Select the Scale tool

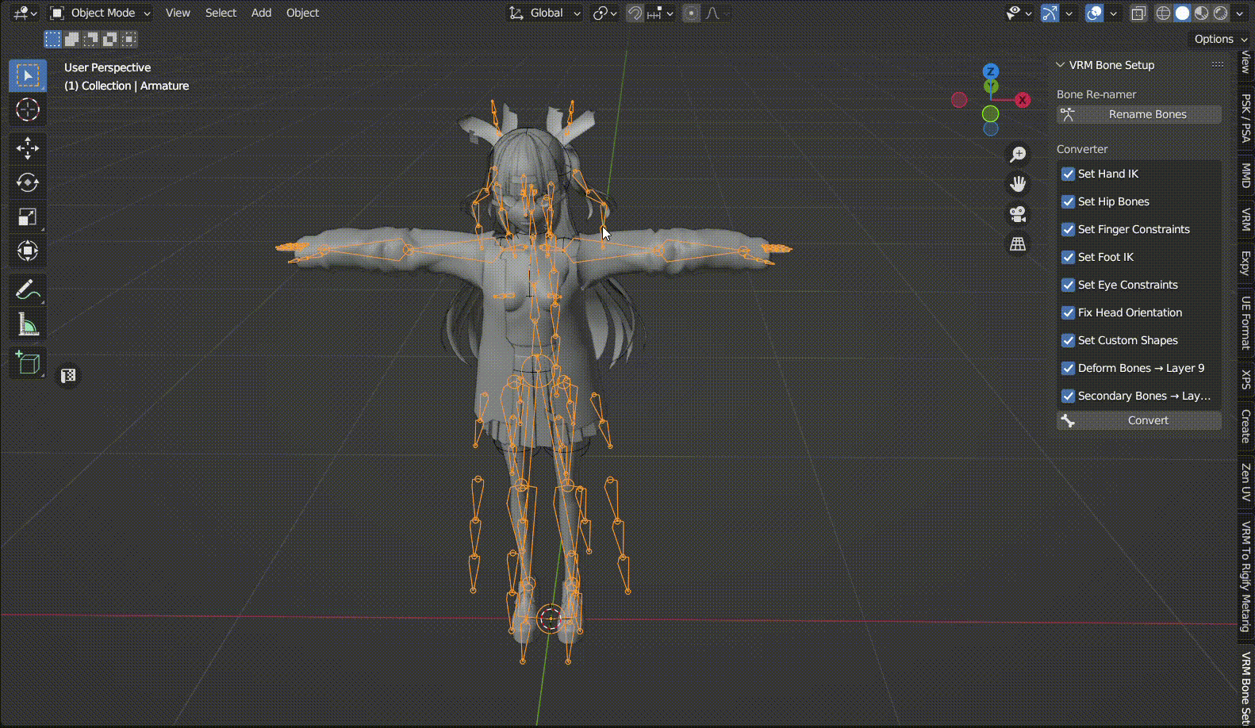28,217
